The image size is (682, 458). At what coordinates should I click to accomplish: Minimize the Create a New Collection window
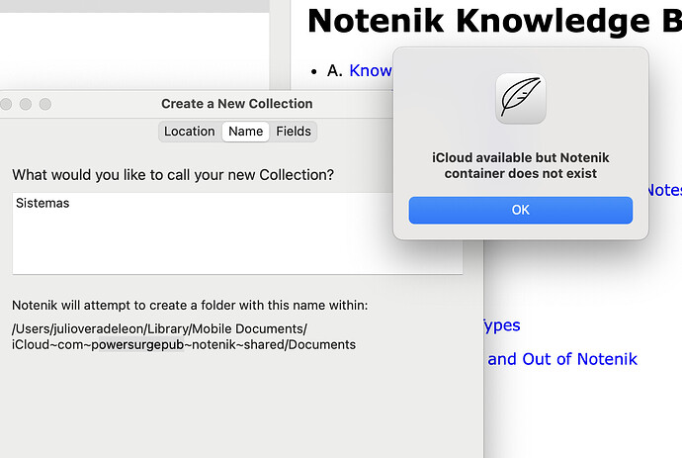[x=26, y=104]
